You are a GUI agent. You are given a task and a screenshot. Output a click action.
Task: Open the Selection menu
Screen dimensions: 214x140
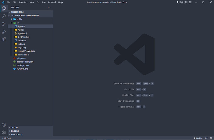(23, 2)
